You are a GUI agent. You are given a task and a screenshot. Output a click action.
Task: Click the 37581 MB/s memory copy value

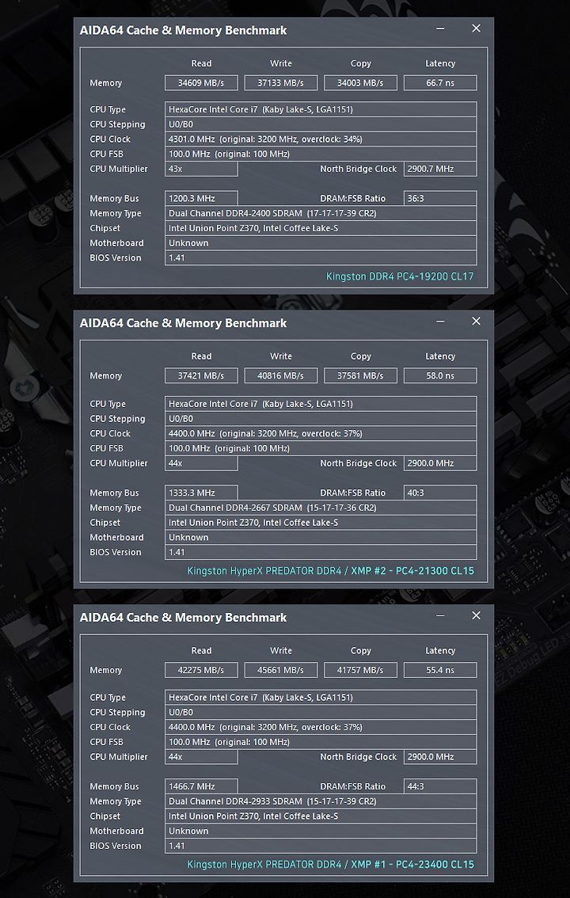[x=360, y=375]
